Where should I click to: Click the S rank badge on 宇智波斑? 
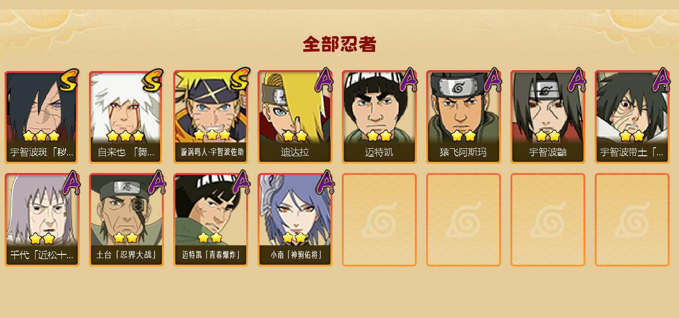[69, 80]
